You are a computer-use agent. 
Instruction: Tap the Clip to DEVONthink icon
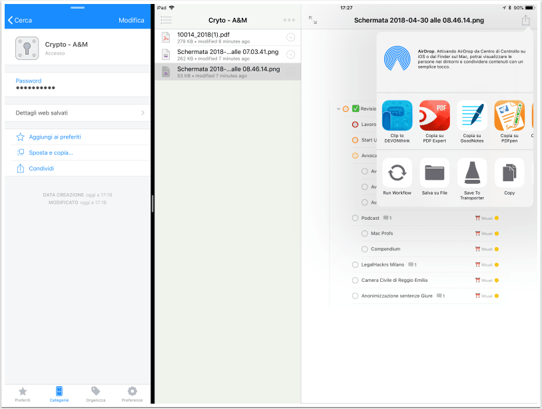[397, 115]
